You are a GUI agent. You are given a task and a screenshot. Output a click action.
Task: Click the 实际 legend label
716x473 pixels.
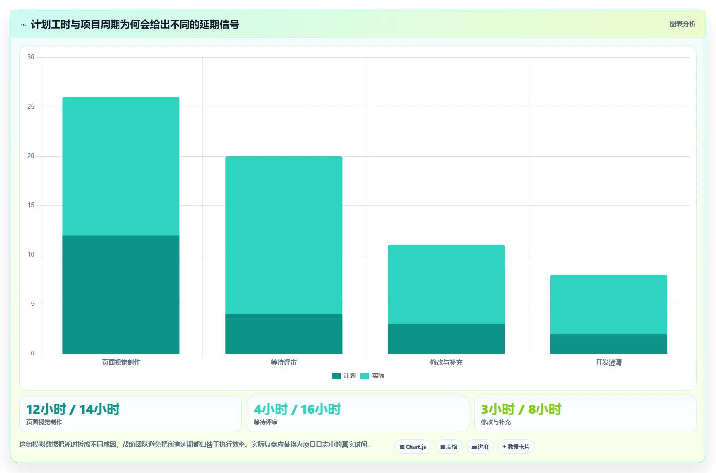[378, 376]
